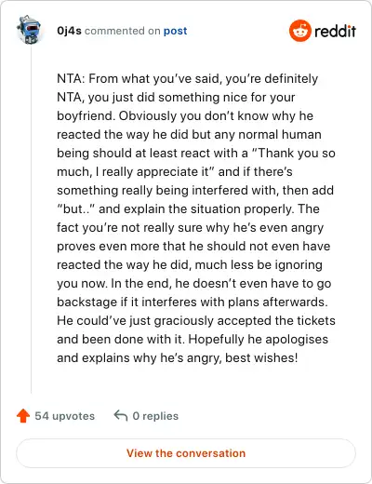The height and width of the screenshot is (484, 372).
Task: Upvote using the orange up arrow
Action: [x=23, y=416]
